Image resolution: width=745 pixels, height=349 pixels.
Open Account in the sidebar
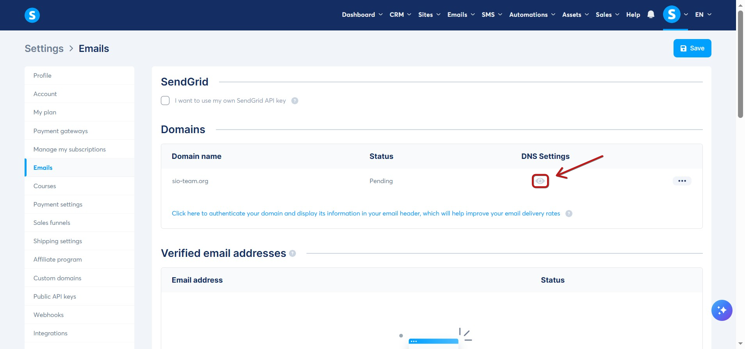pyautogui.click(x=80, y=94)
